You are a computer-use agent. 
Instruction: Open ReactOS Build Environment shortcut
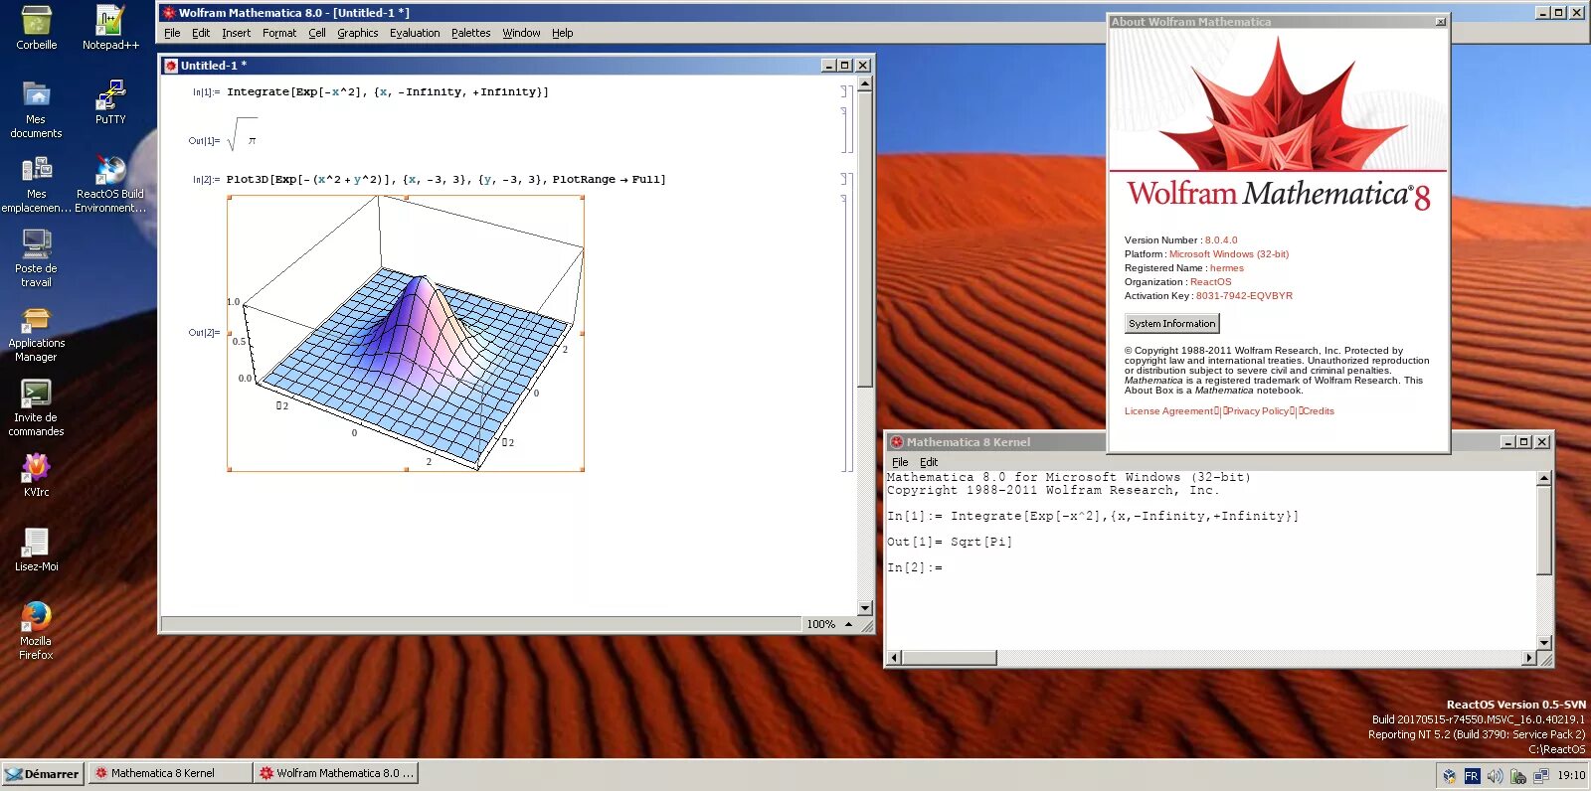coord(110,184)
